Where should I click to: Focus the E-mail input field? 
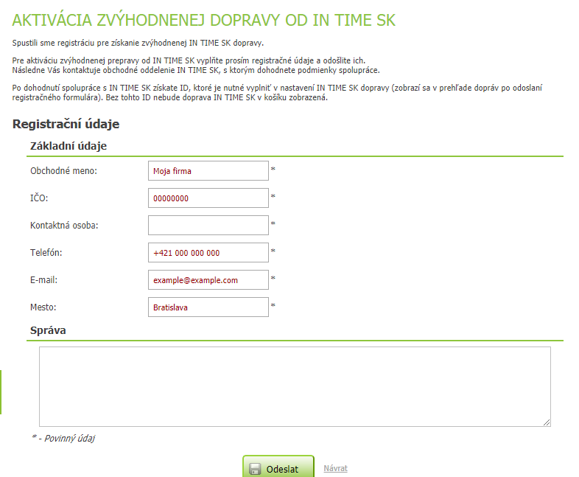pos(208,280)
